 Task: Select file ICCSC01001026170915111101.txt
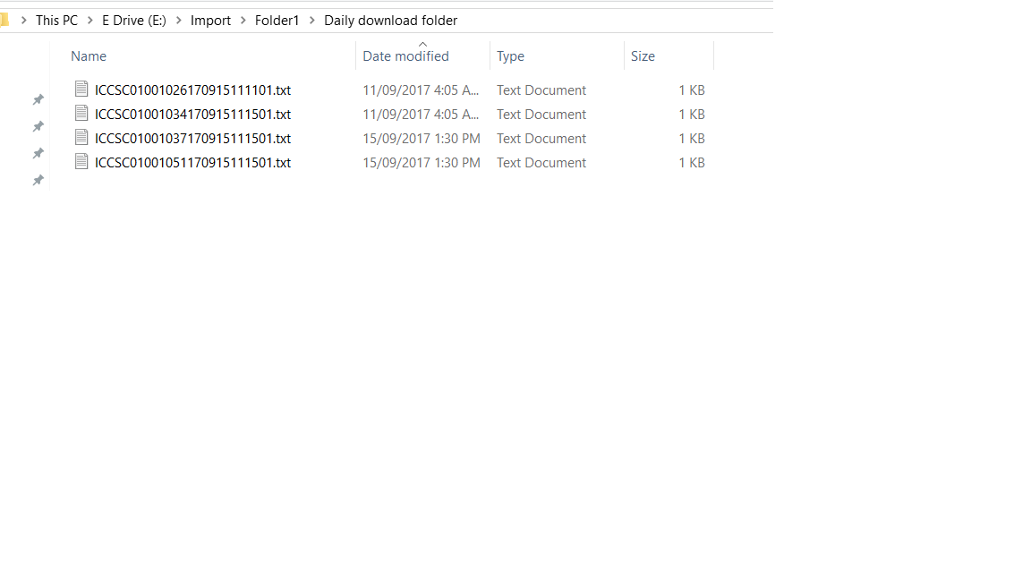[192, 90]
